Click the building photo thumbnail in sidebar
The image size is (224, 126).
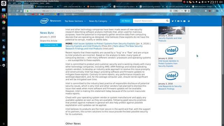(172, 30)
